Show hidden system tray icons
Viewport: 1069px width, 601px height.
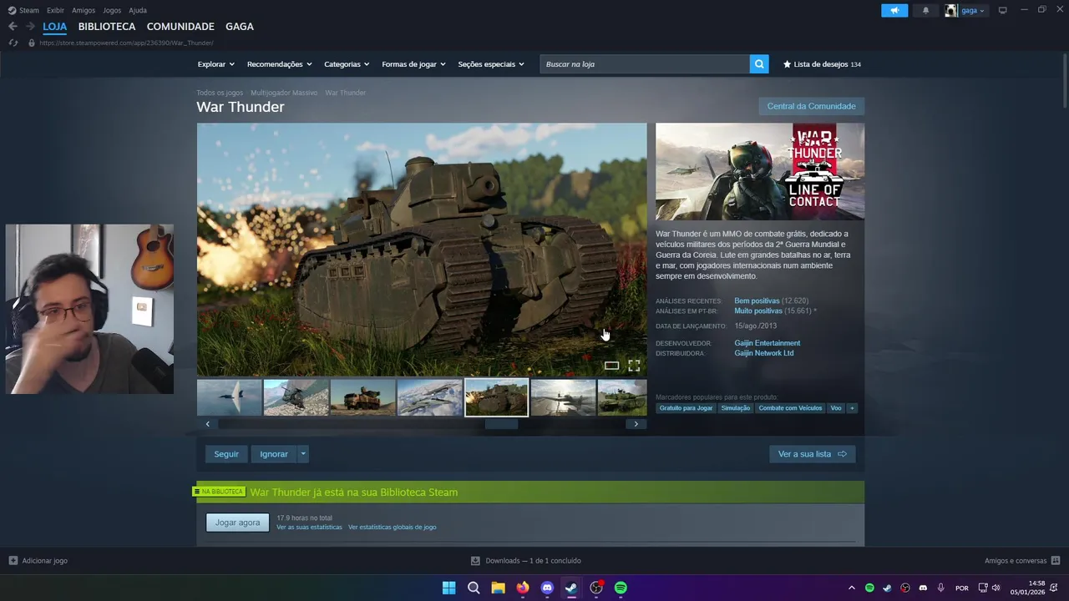851,588
